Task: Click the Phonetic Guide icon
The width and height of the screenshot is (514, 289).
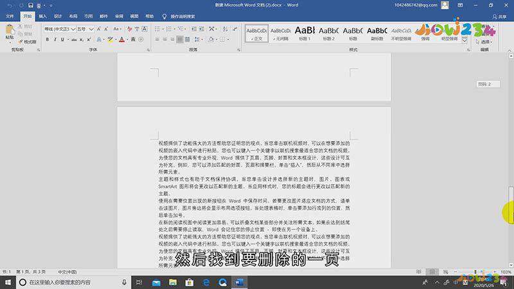Action: click(137, 29)
